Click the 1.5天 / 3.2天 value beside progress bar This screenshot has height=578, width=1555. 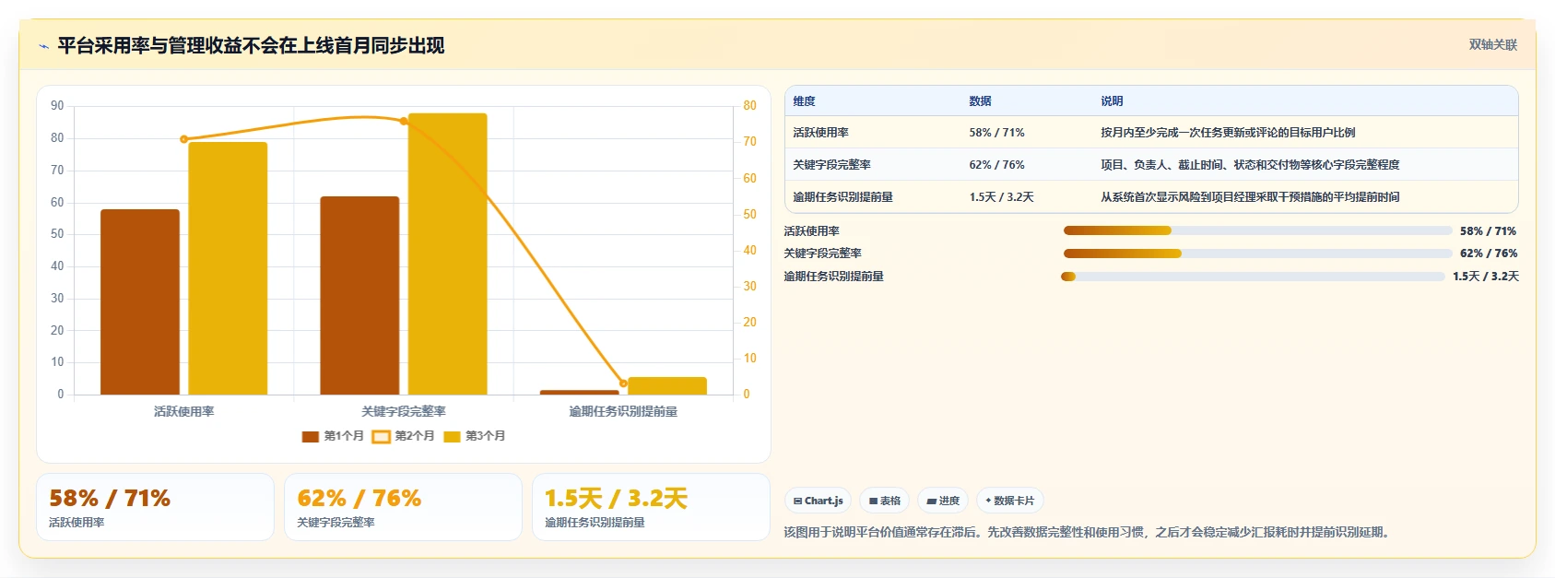[x=1486, y=276]
